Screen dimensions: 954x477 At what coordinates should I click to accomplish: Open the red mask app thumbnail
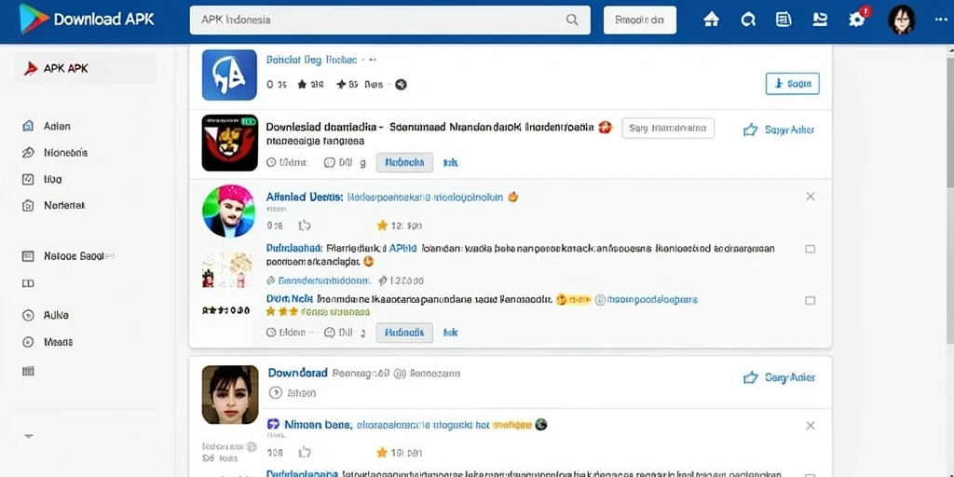(229, 143)
